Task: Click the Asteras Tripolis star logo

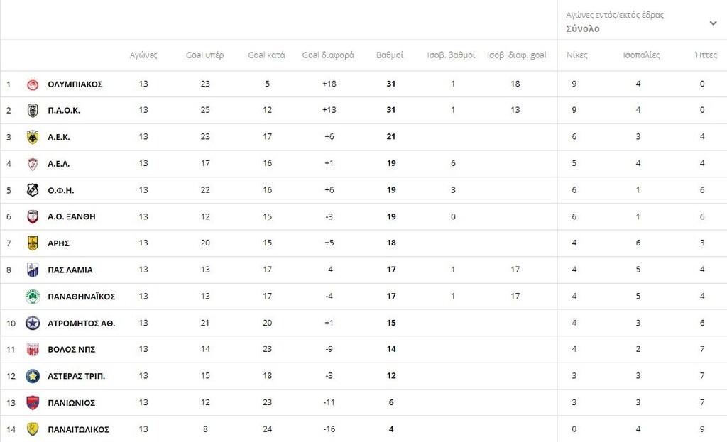Action: coord(33,376)
